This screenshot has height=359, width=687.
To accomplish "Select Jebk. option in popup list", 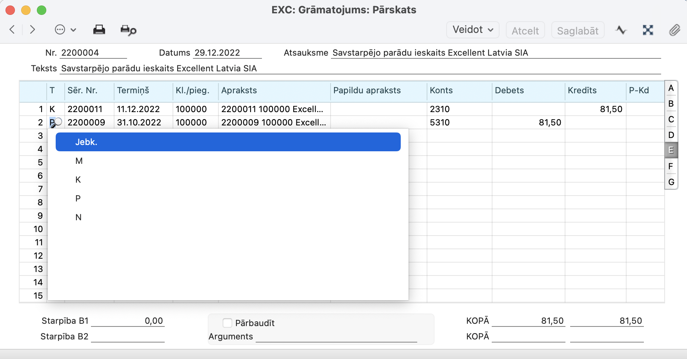I will (x=227, y=142).
